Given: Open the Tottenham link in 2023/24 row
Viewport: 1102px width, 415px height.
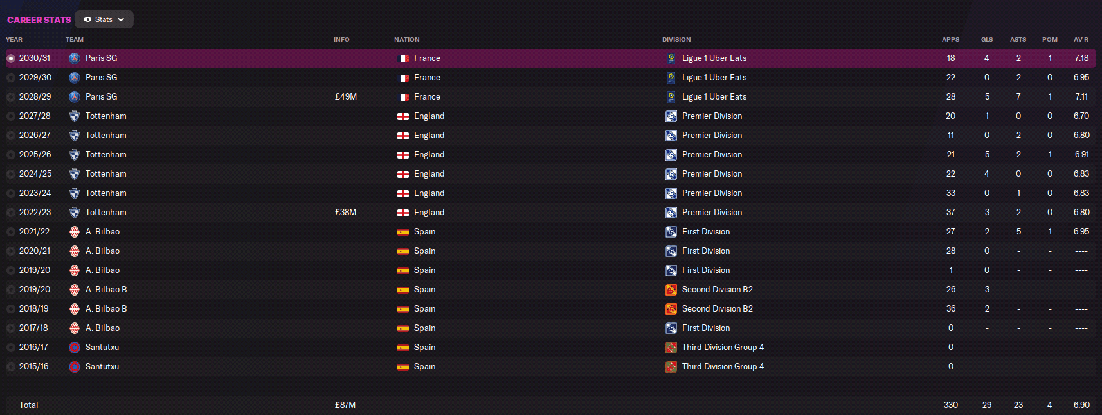Looking at the screenshot, I should 106,193.
